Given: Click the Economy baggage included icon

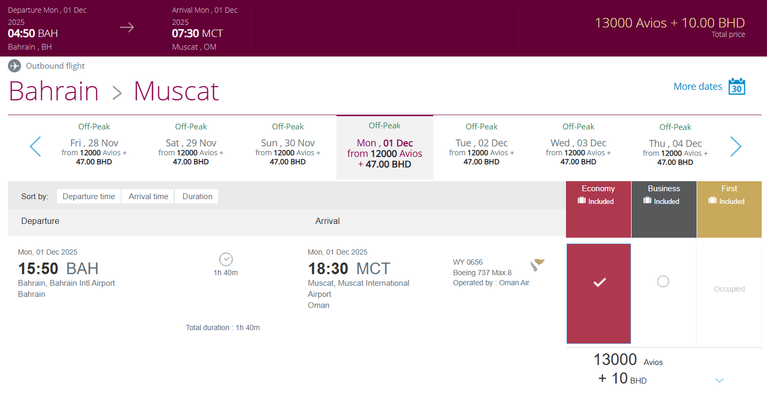Looking at the screenshot, I should pos(580,201).
